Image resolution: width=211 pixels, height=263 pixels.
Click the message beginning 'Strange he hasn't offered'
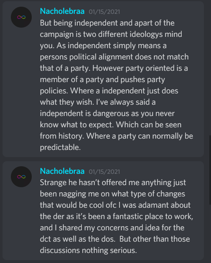[117, 217]
